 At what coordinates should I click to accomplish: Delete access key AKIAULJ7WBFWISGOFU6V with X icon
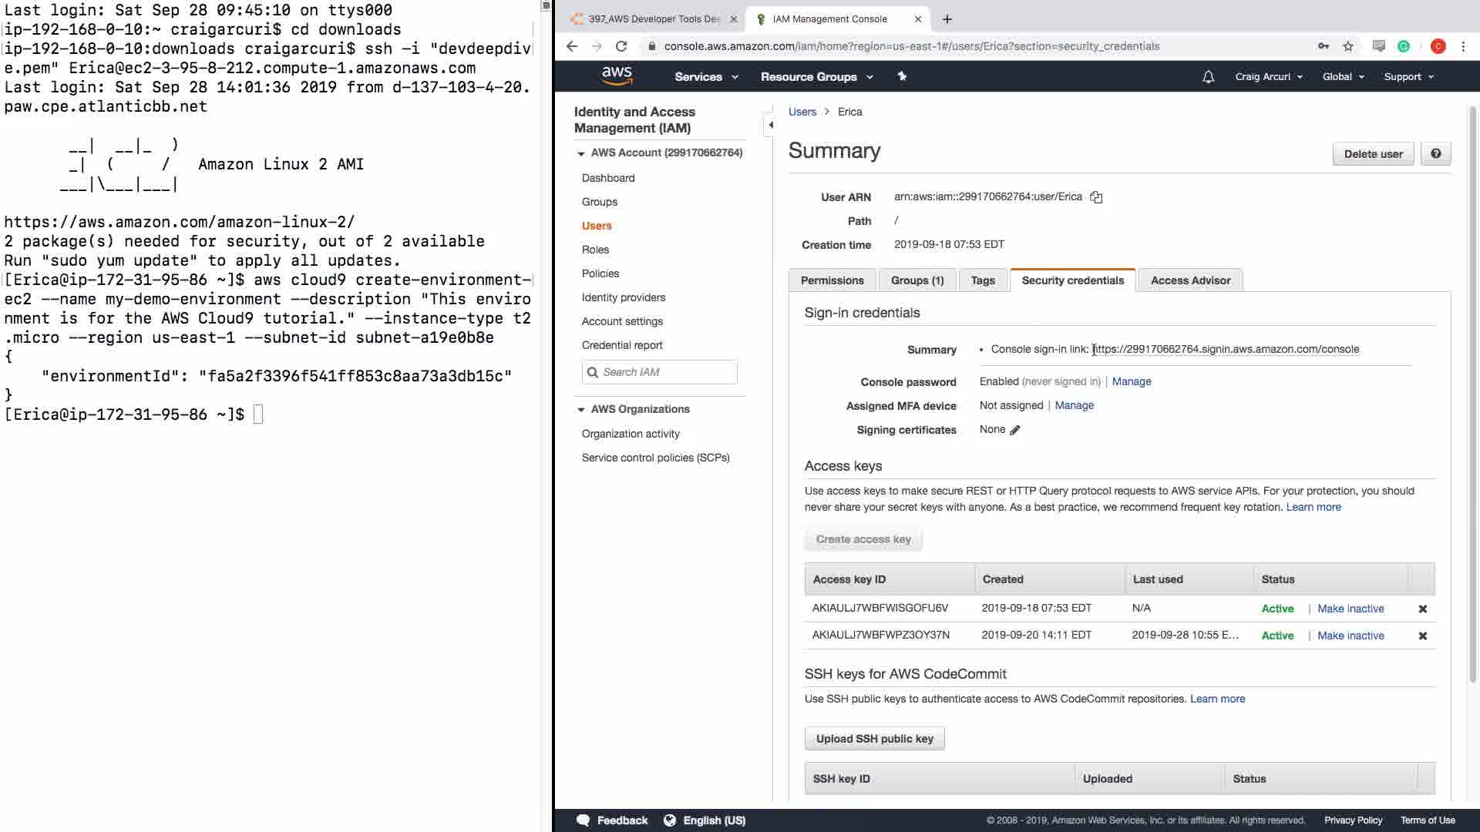coord(1422,609)
